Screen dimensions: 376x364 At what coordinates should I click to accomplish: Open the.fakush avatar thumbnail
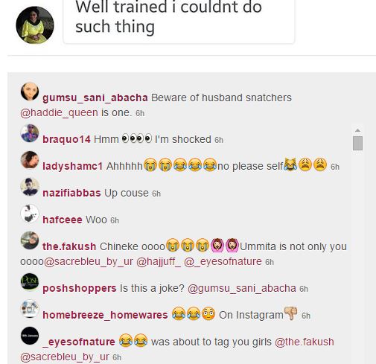click(x=30, y=240)
